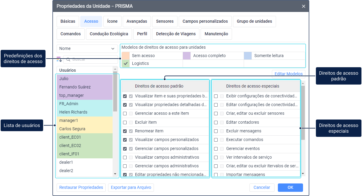Enable Ver intervalos de serviço checkbox
The image size is (362, 196).
coord(216,157)
